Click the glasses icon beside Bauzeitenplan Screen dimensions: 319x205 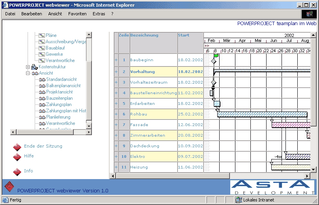click(42, 98)
